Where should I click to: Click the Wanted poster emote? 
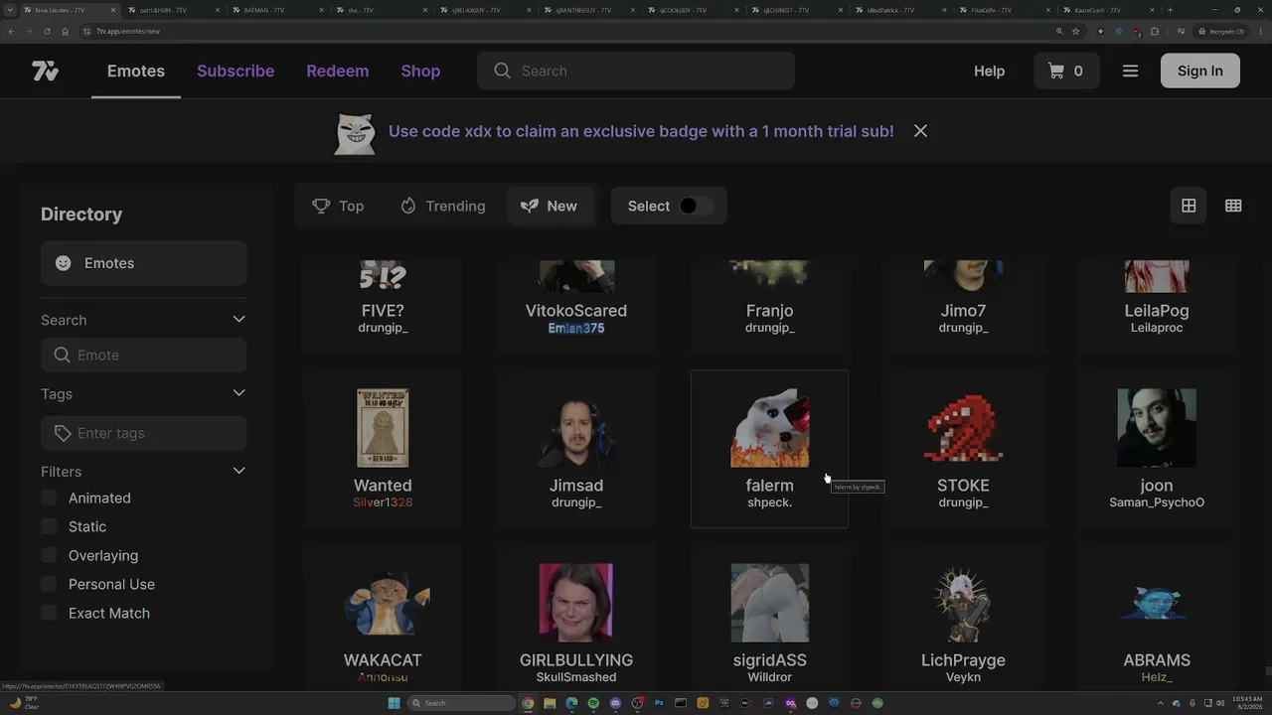pyautogui.click(x=383, y=428)
